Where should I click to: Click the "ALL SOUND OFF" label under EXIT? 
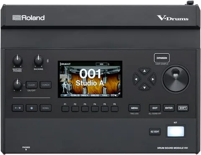155,114
